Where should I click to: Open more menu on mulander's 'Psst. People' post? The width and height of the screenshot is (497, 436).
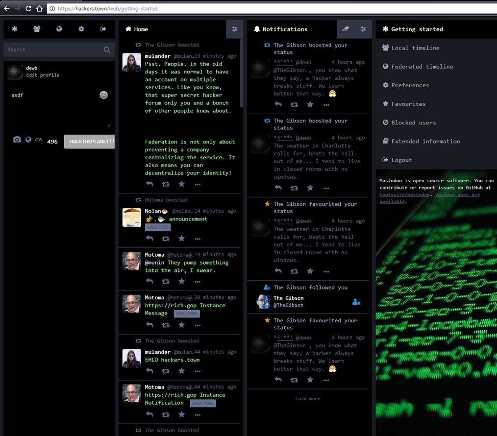[x=198, y=184]
